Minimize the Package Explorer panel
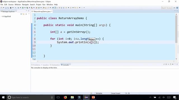 (x=26, y=11)
